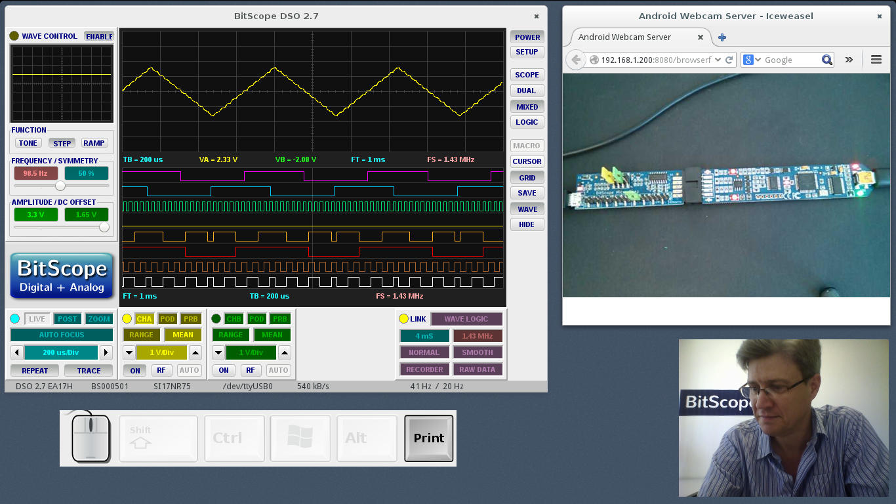Show more toolbar items with double chevron
The image size is (896, 504).
[849, 60]
